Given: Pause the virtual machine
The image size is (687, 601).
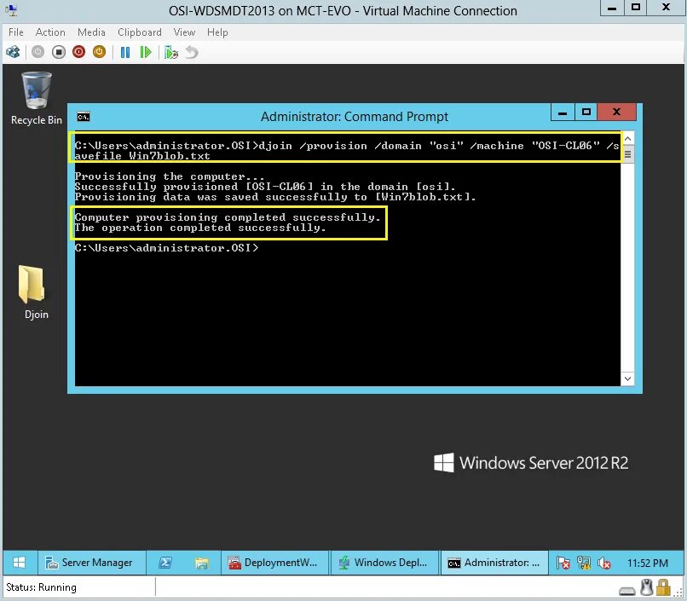Looking at the screenshot, I should 125,53.
